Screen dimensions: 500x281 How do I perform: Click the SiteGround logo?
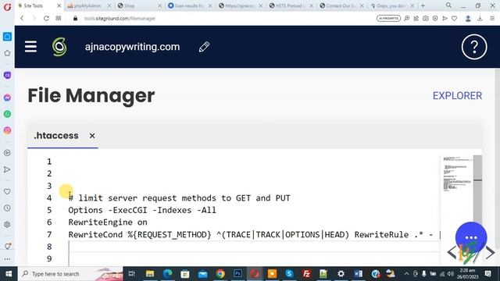(x=59, y=47)
